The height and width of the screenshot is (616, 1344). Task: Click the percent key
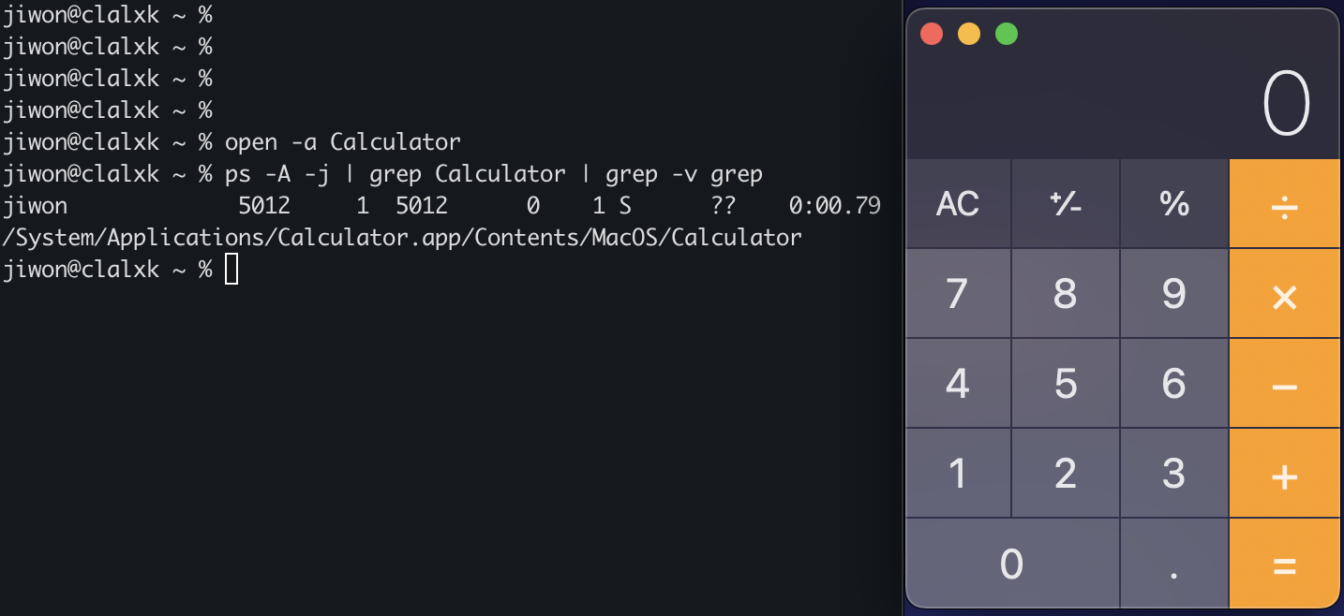[1174, 204]
